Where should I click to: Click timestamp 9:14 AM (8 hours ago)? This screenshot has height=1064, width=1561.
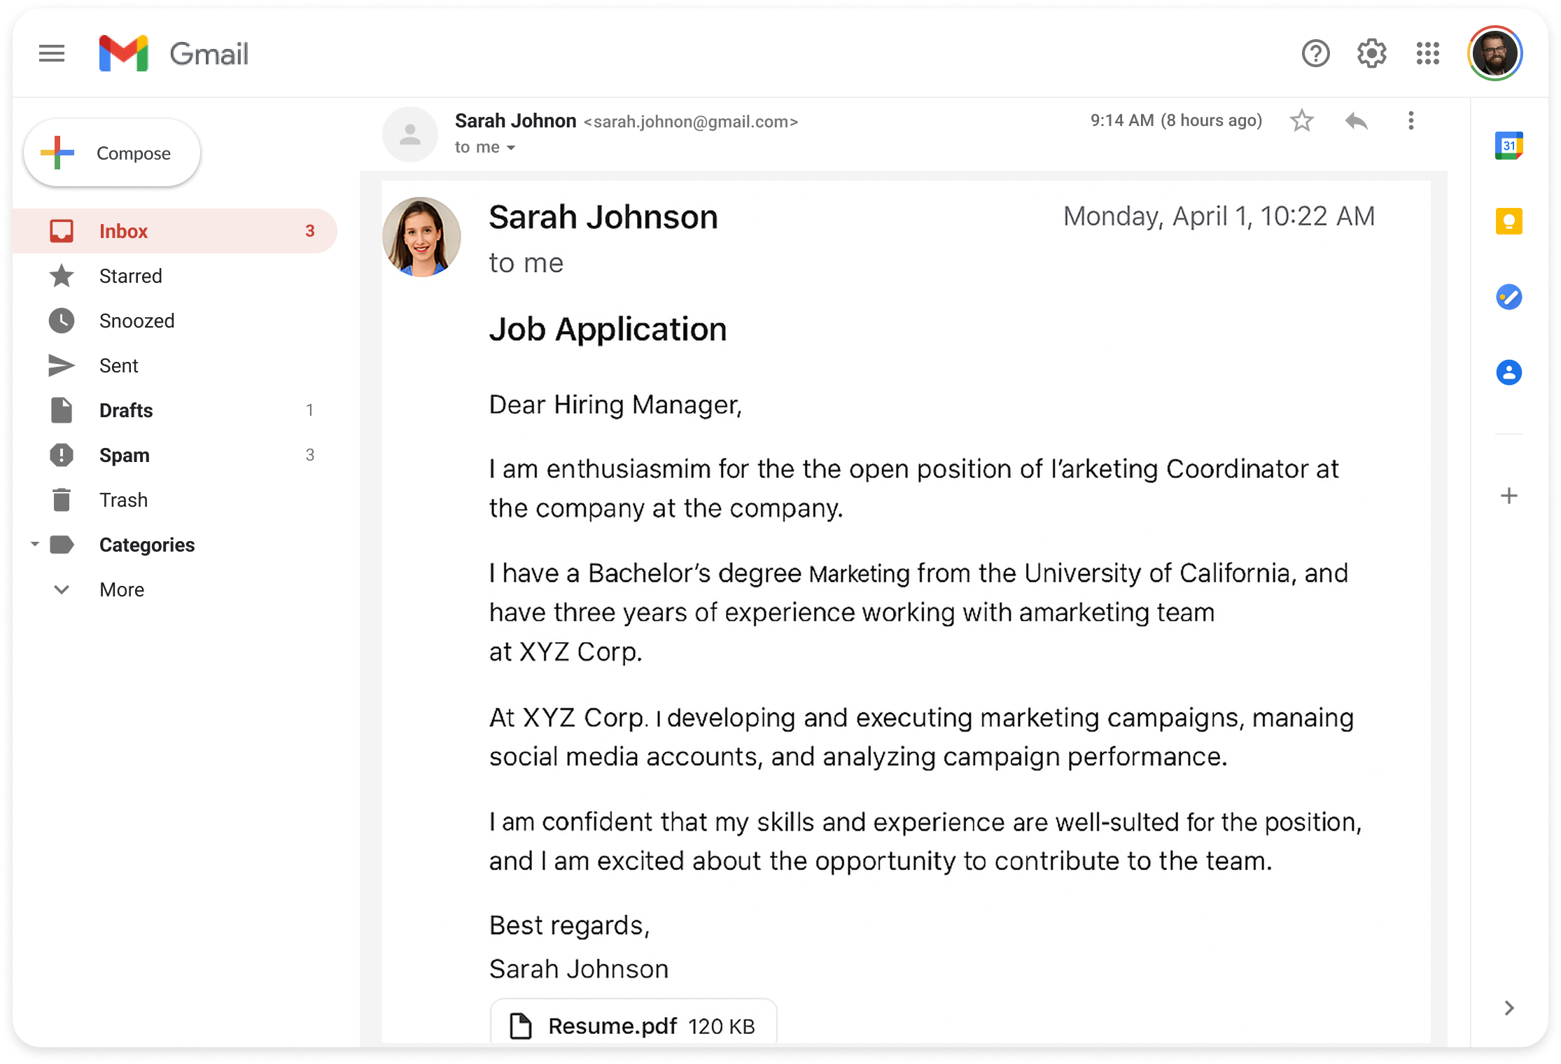coord(1176,120)
